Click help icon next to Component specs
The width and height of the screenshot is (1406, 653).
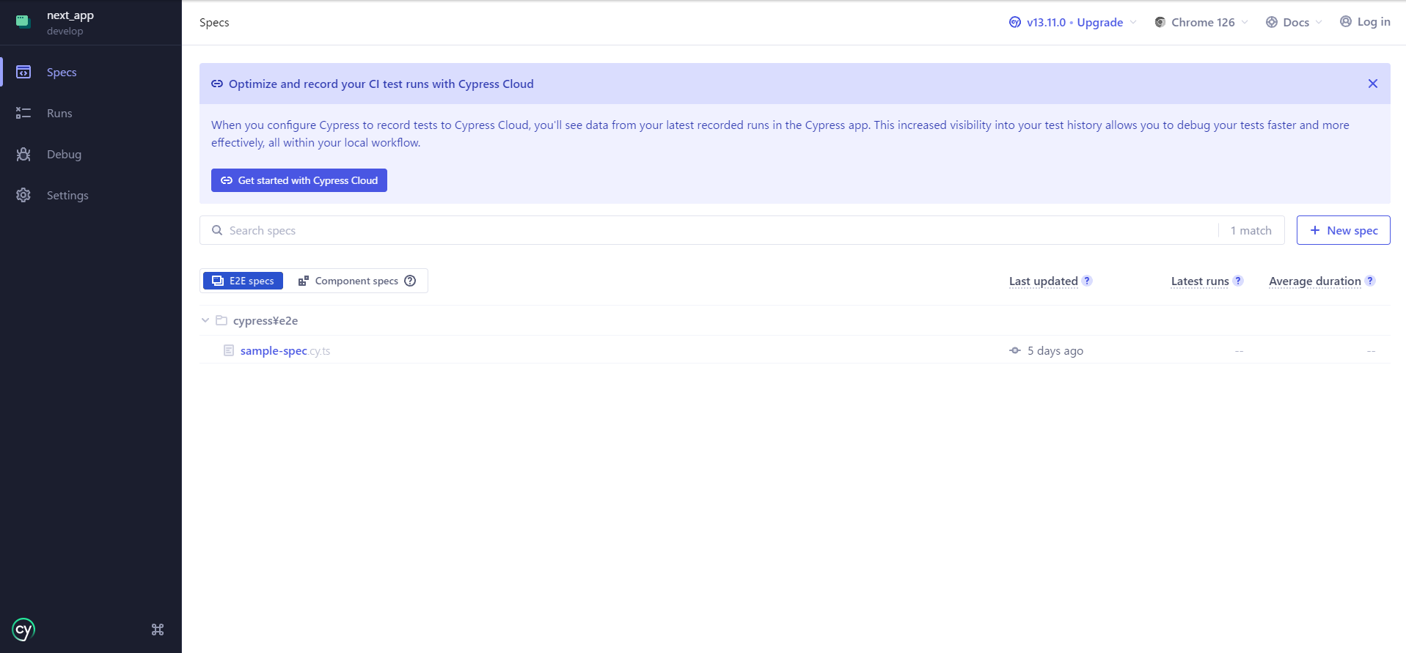click(410, 281)
